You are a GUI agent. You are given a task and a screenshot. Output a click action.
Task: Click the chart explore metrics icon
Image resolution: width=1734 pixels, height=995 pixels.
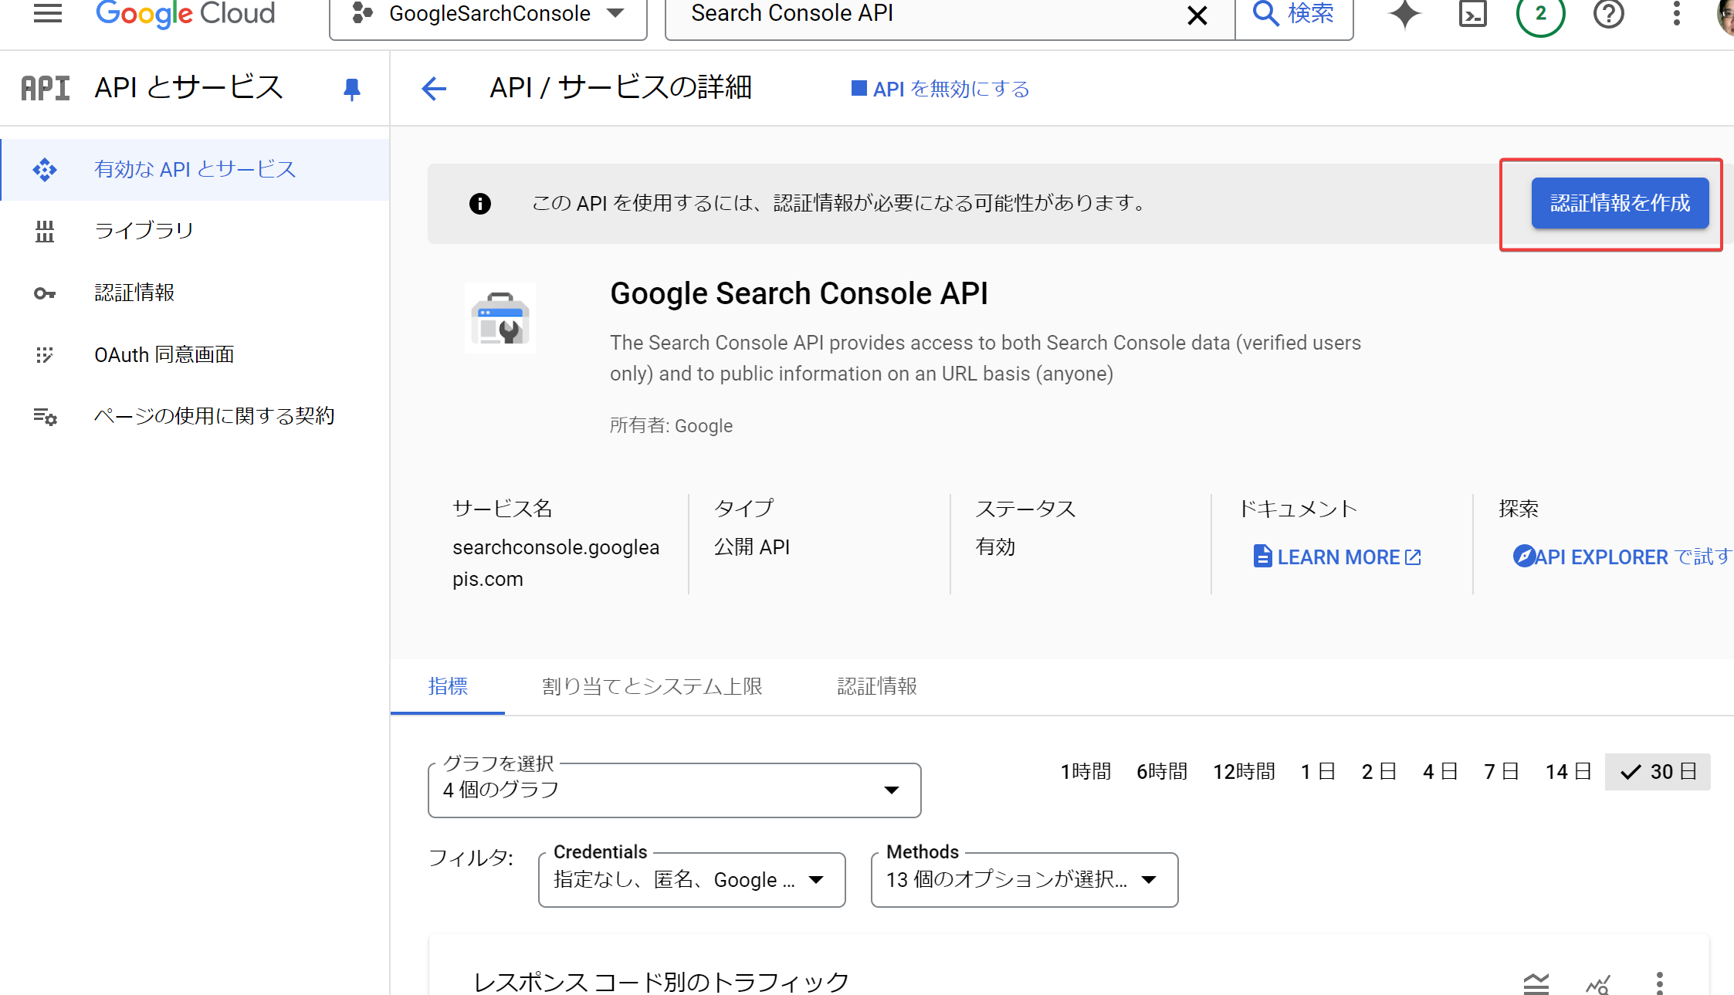tap(1597, 983)
